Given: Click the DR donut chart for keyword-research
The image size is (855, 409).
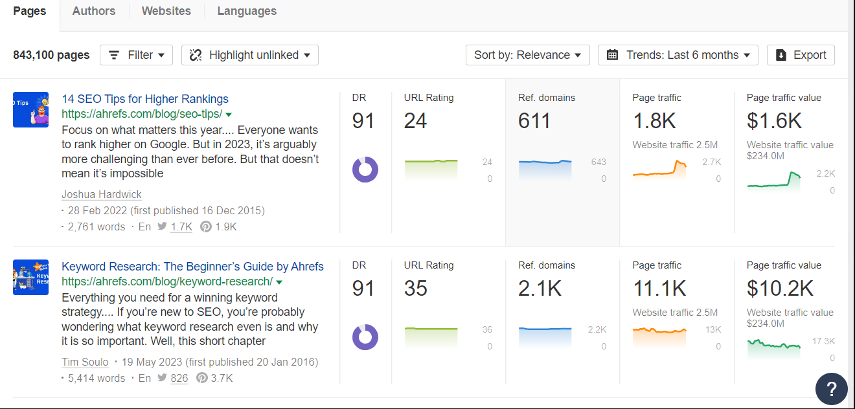Looking at the screenshot, I should [x=365, y=337].
